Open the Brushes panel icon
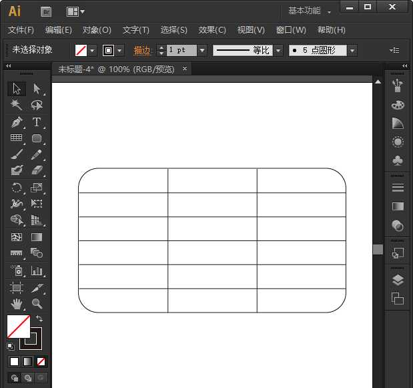The image size is (413, 388). 398,85
